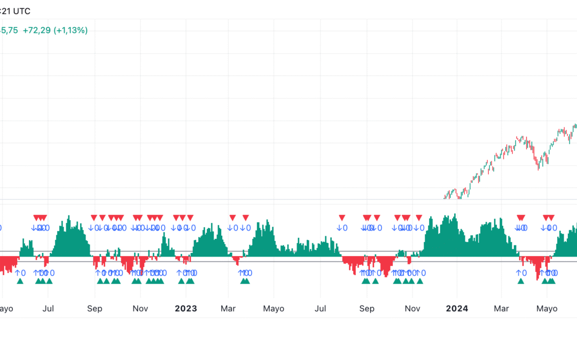Select the bold 2024 label on the time axis
Image resolution: width=577 pixels, height=360 pixels.
(457, 308)
